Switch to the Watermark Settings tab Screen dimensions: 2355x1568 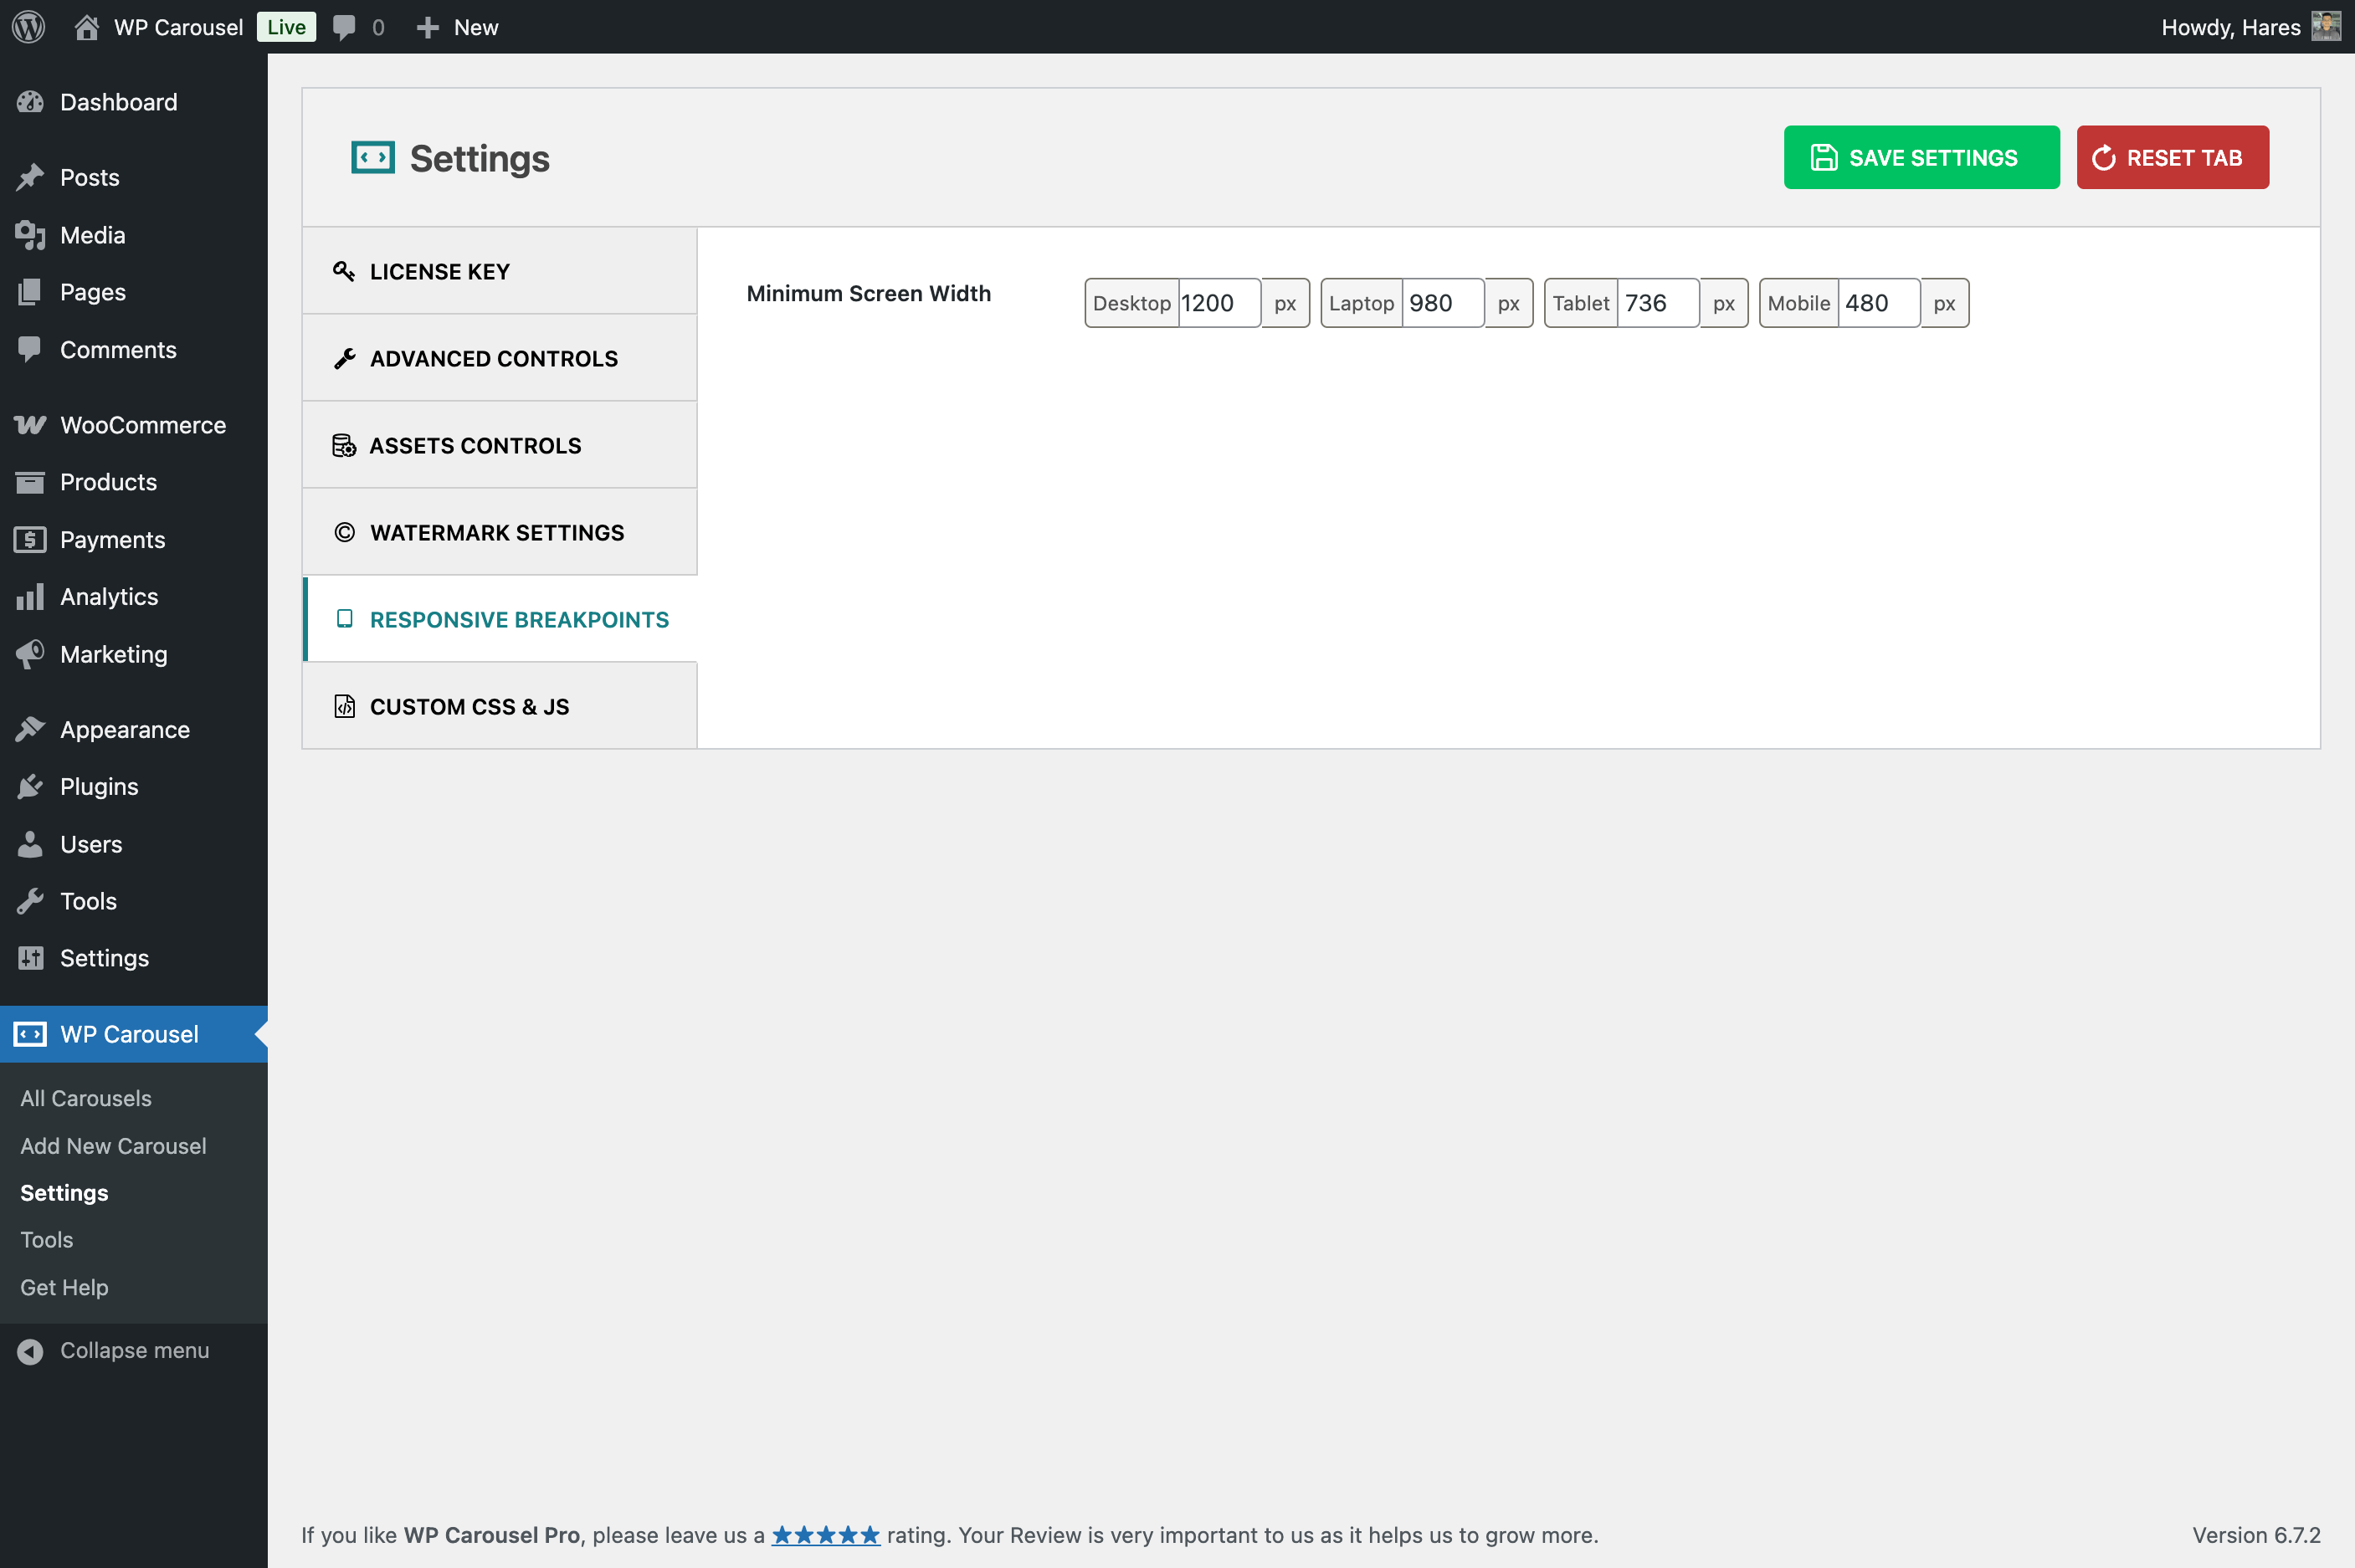[x=500, y=532]
